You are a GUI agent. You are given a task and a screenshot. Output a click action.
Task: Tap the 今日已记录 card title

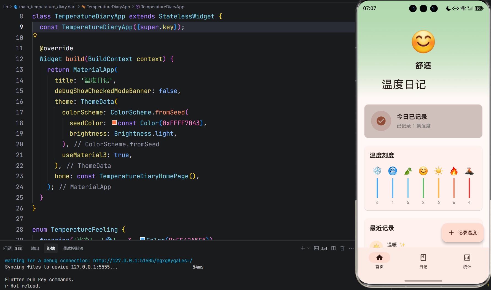[412, 117]
